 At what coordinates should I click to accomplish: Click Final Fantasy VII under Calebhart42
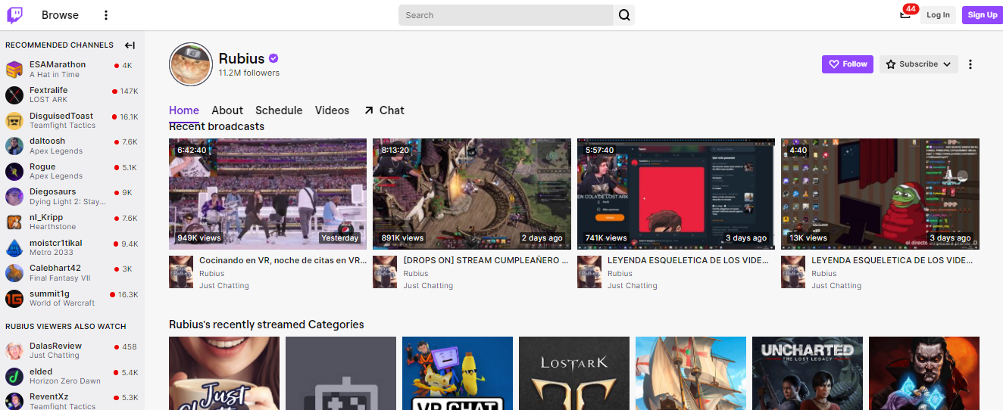tap(60, 278)
